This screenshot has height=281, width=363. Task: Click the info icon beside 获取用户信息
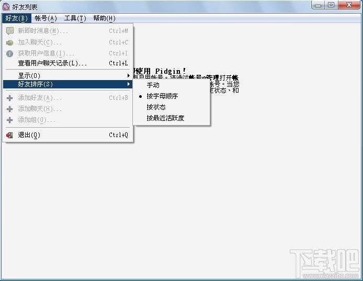pos(10,53)
